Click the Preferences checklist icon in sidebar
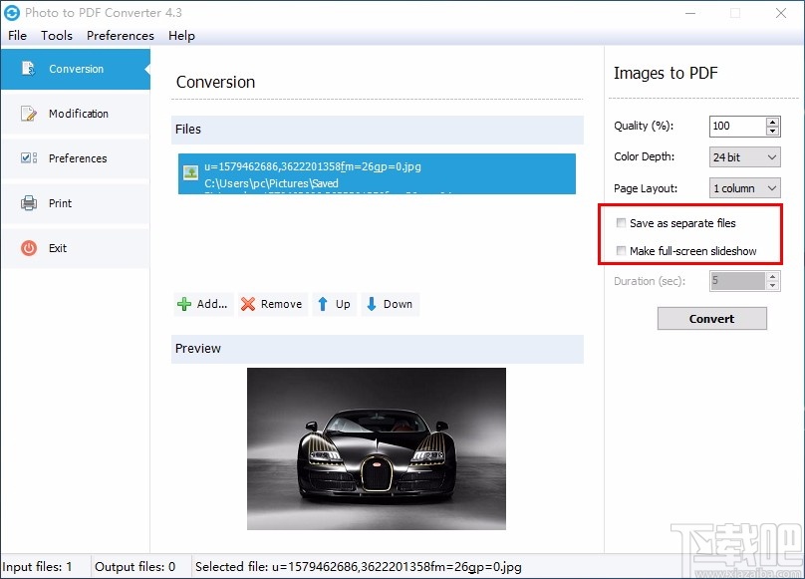This screenshot has width=805, height=579. point(28,158)
